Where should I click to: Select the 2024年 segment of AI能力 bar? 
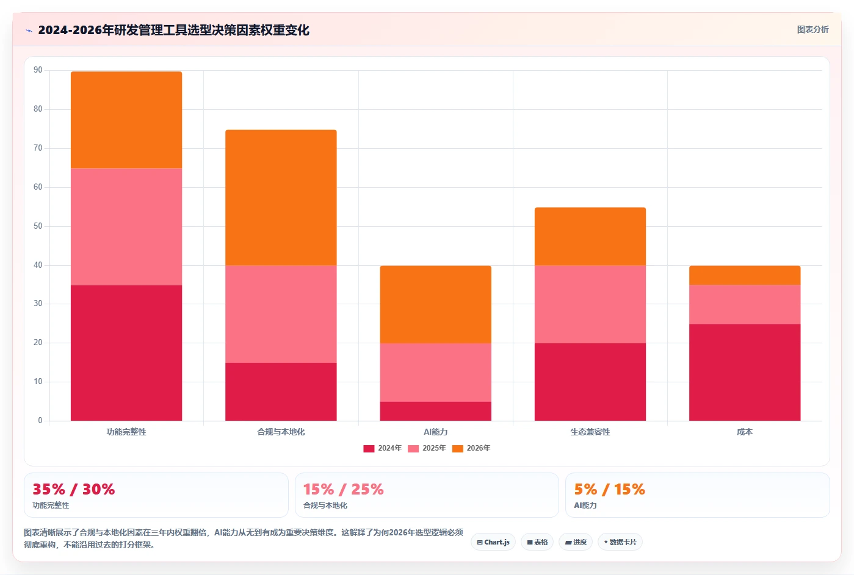pyautogui.click(x=435, y=411)
